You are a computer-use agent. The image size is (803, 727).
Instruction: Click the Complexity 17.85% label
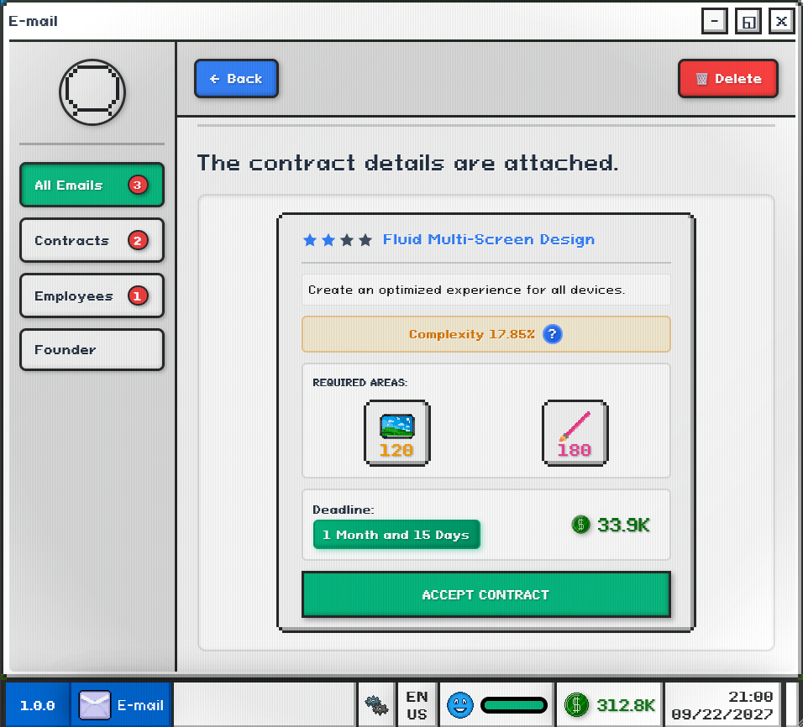(472, 334)
